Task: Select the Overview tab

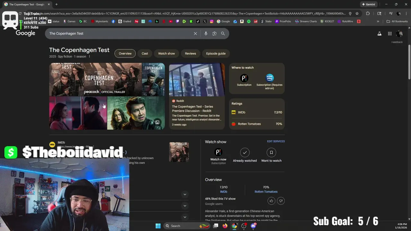Action: [125, 54]
